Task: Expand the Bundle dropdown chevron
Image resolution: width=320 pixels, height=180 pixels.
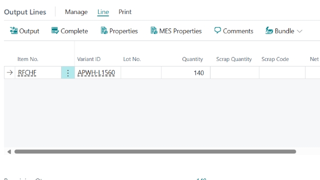Action: pos(299,31)
